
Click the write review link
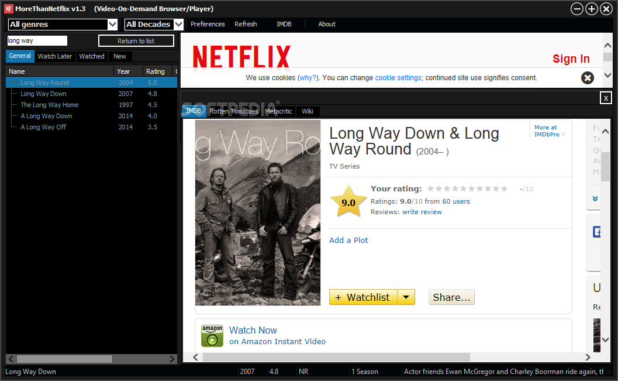(x=422, y=212)
